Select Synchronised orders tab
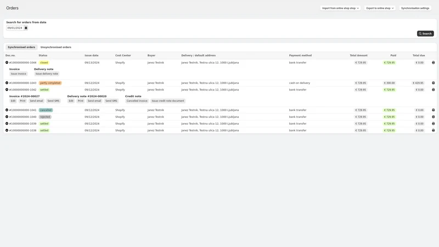The height and width of the screenshot is (247, 439). click(21, 47)
